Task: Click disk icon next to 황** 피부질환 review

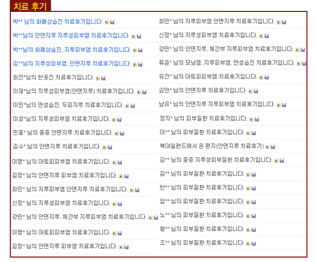Action: (254, 230)
